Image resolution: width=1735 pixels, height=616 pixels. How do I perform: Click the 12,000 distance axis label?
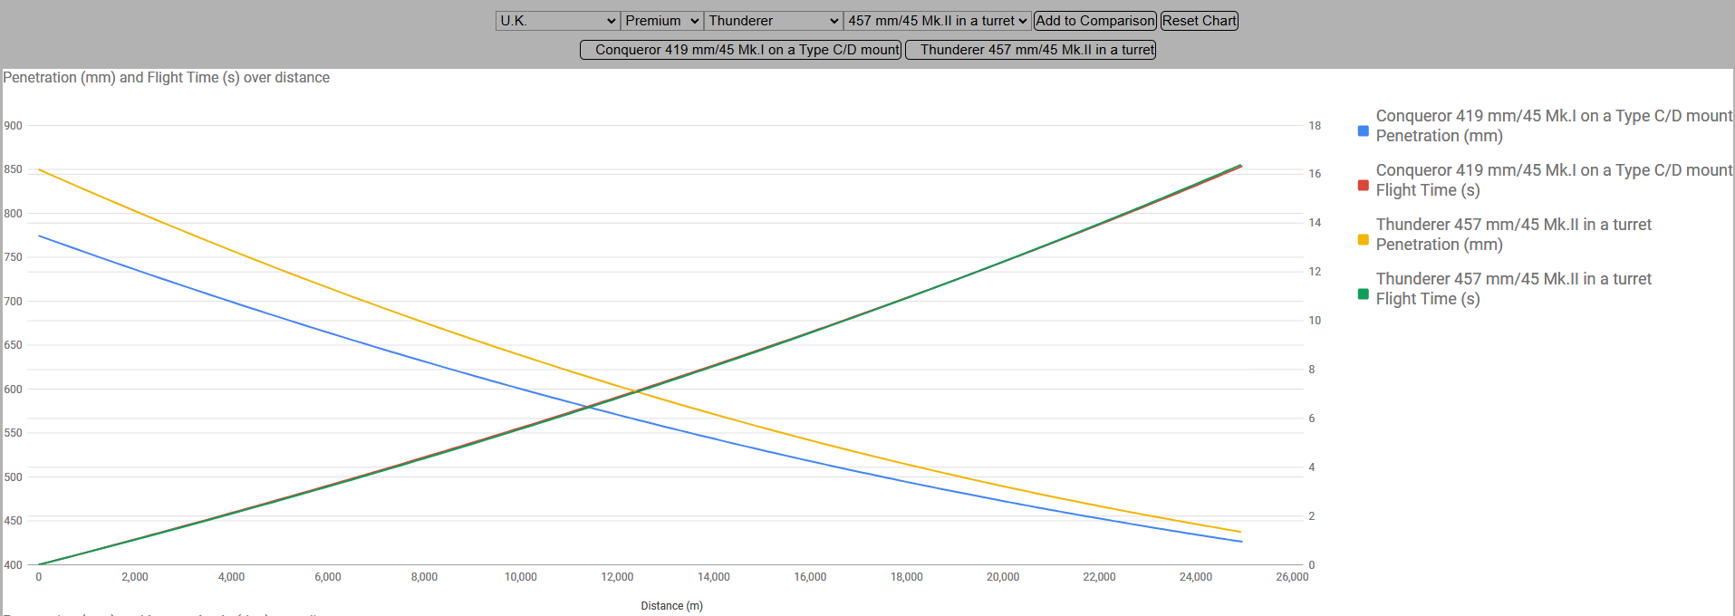click(x=617, y=577)
